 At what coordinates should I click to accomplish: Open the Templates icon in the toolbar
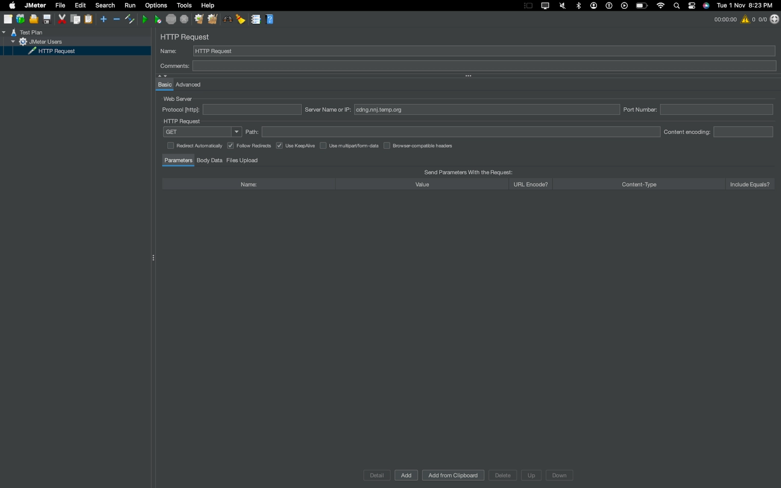click(21, 19)
